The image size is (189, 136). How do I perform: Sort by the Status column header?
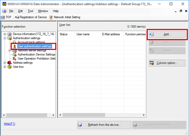67,34
